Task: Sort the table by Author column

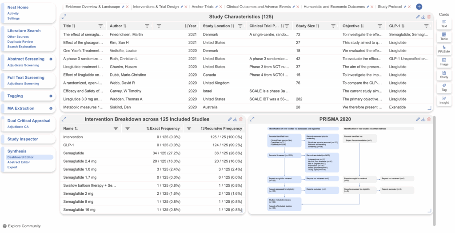Action: click(124, 26)
